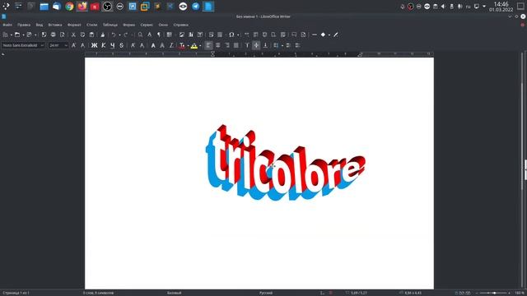
Task: Open the font name combo box
Action: (x=23, y=45)
